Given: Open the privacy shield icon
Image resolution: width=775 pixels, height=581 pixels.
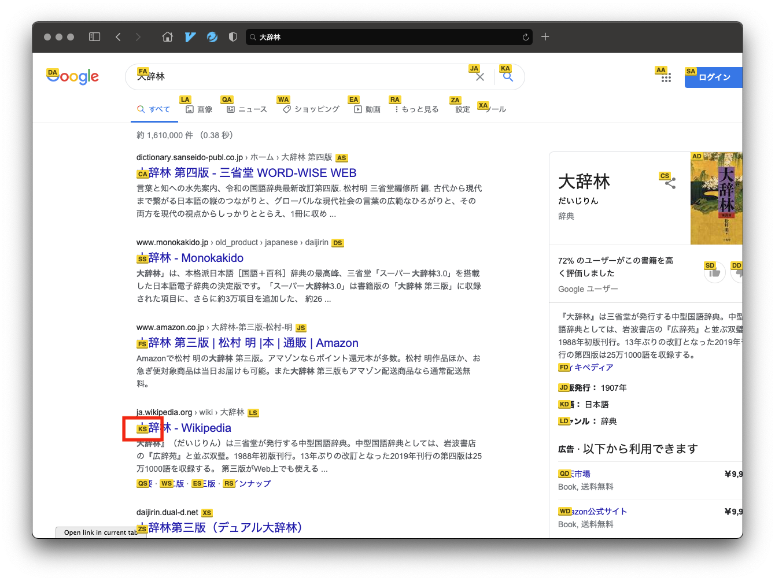Looking at the screenshot, I should tap(232, 37).
